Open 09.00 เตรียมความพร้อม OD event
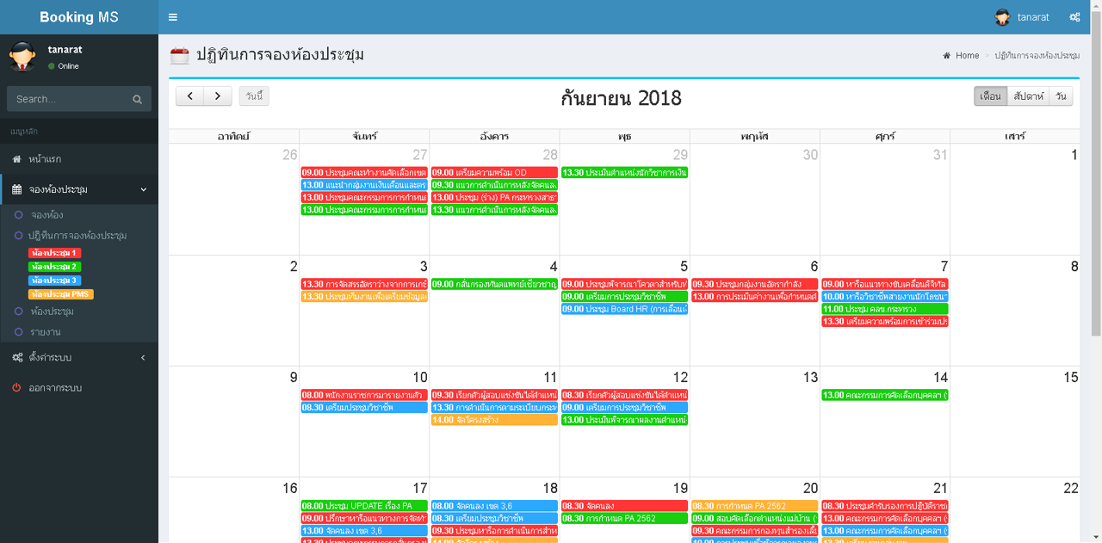Viewport: 1102px width, 543px height. (x=494, y=172)
